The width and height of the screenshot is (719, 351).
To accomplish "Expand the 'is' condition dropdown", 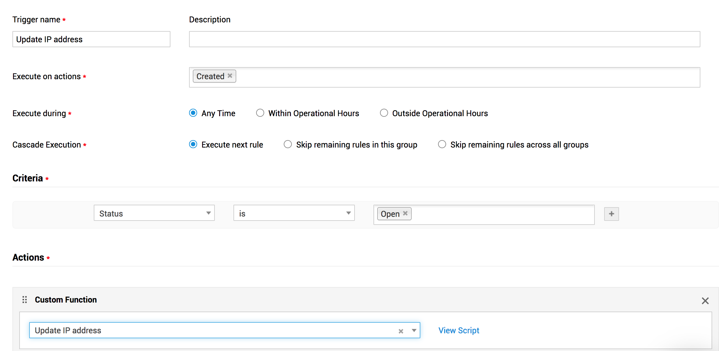I will pyautogui.click(x=294, y=213).
